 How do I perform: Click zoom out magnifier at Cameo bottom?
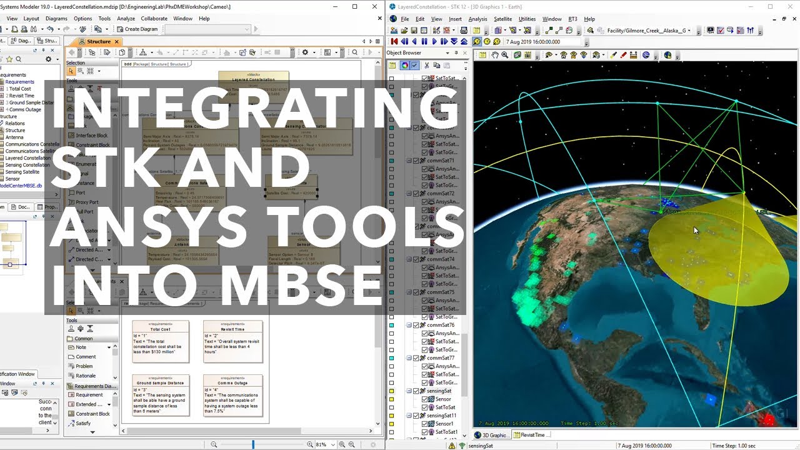[214, 444]
